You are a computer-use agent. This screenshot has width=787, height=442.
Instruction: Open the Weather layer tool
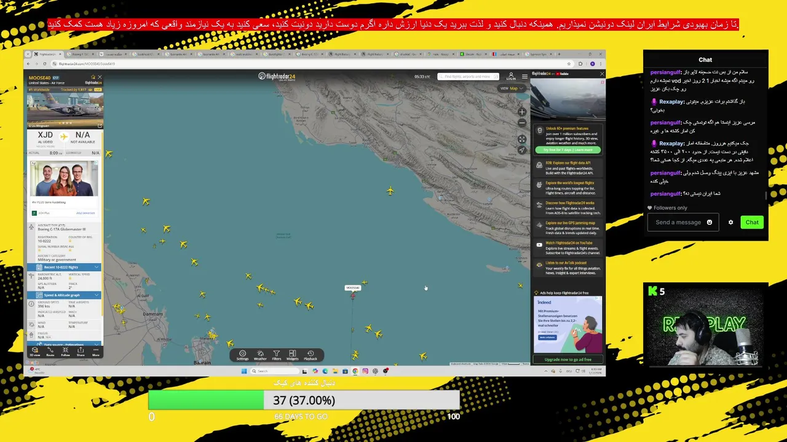(x=260, y=355)
